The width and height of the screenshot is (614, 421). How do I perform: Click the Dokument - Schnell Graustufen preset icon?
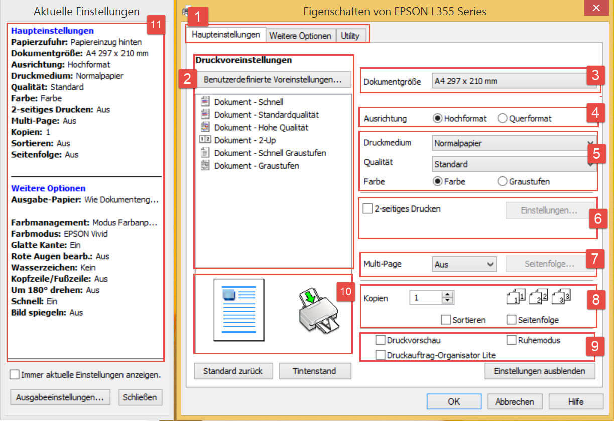pyautogui.click(x=204, y=153)
